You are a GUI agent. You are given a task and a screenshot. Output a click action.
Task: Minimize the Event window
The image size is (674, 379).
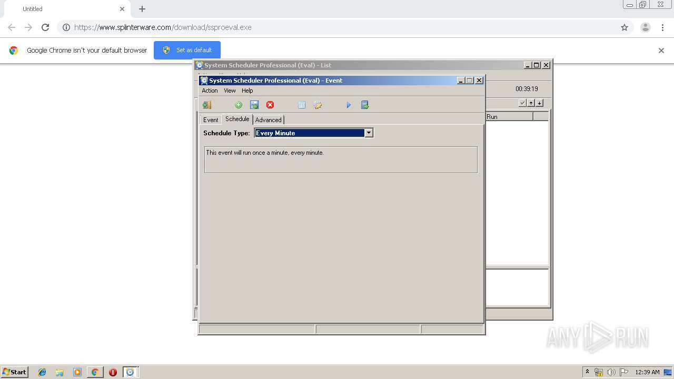[461, 81]
